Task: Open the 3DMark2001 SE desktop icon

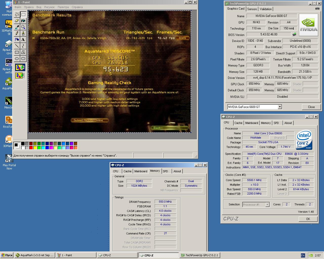Action: click(x=9, y=28)
